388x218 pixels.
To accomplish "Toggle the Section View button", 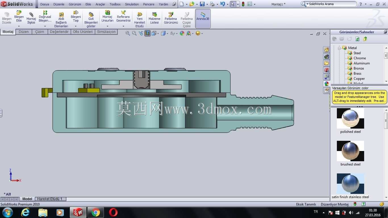I will [147, 33].
